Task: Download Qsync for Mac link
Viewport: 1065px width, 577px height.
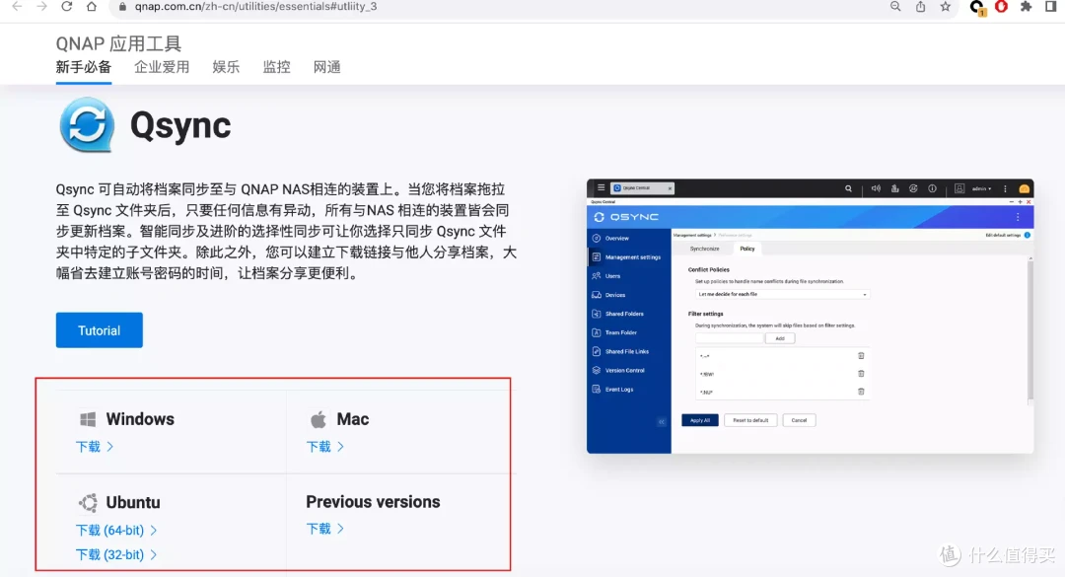Action: [324, 447]
